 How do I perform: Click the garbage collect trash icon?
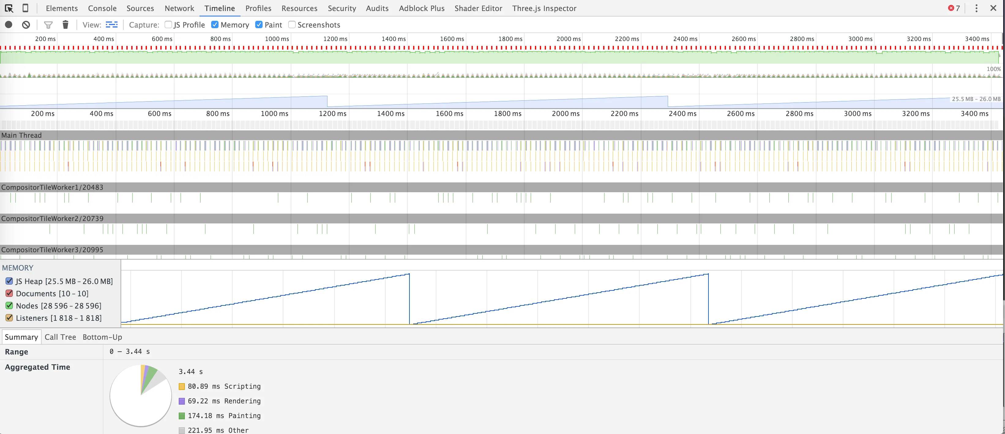coord(65,25)
